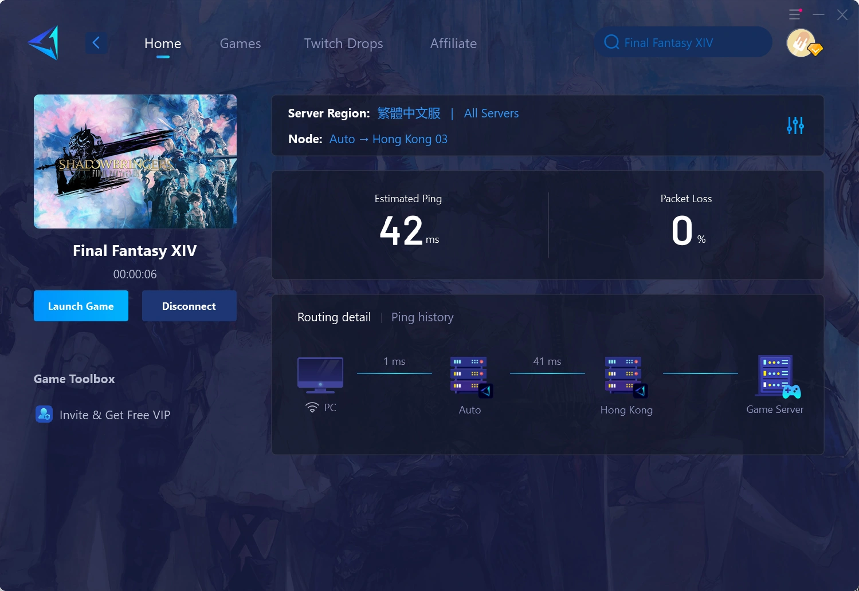Open the server settings sliders icon
Image resolution: width=859 pixels, height=591 pixels.
tap(795, 125)
